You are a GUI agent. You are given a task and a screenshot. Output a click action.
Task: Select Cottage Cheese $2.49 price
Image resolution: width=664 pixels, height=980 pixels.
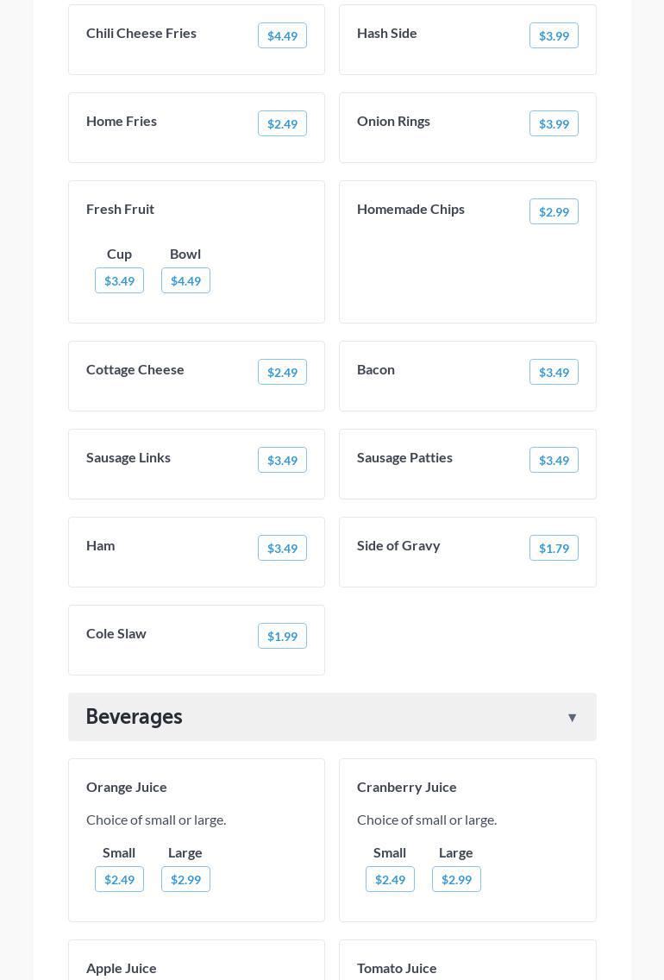(282, 372)
